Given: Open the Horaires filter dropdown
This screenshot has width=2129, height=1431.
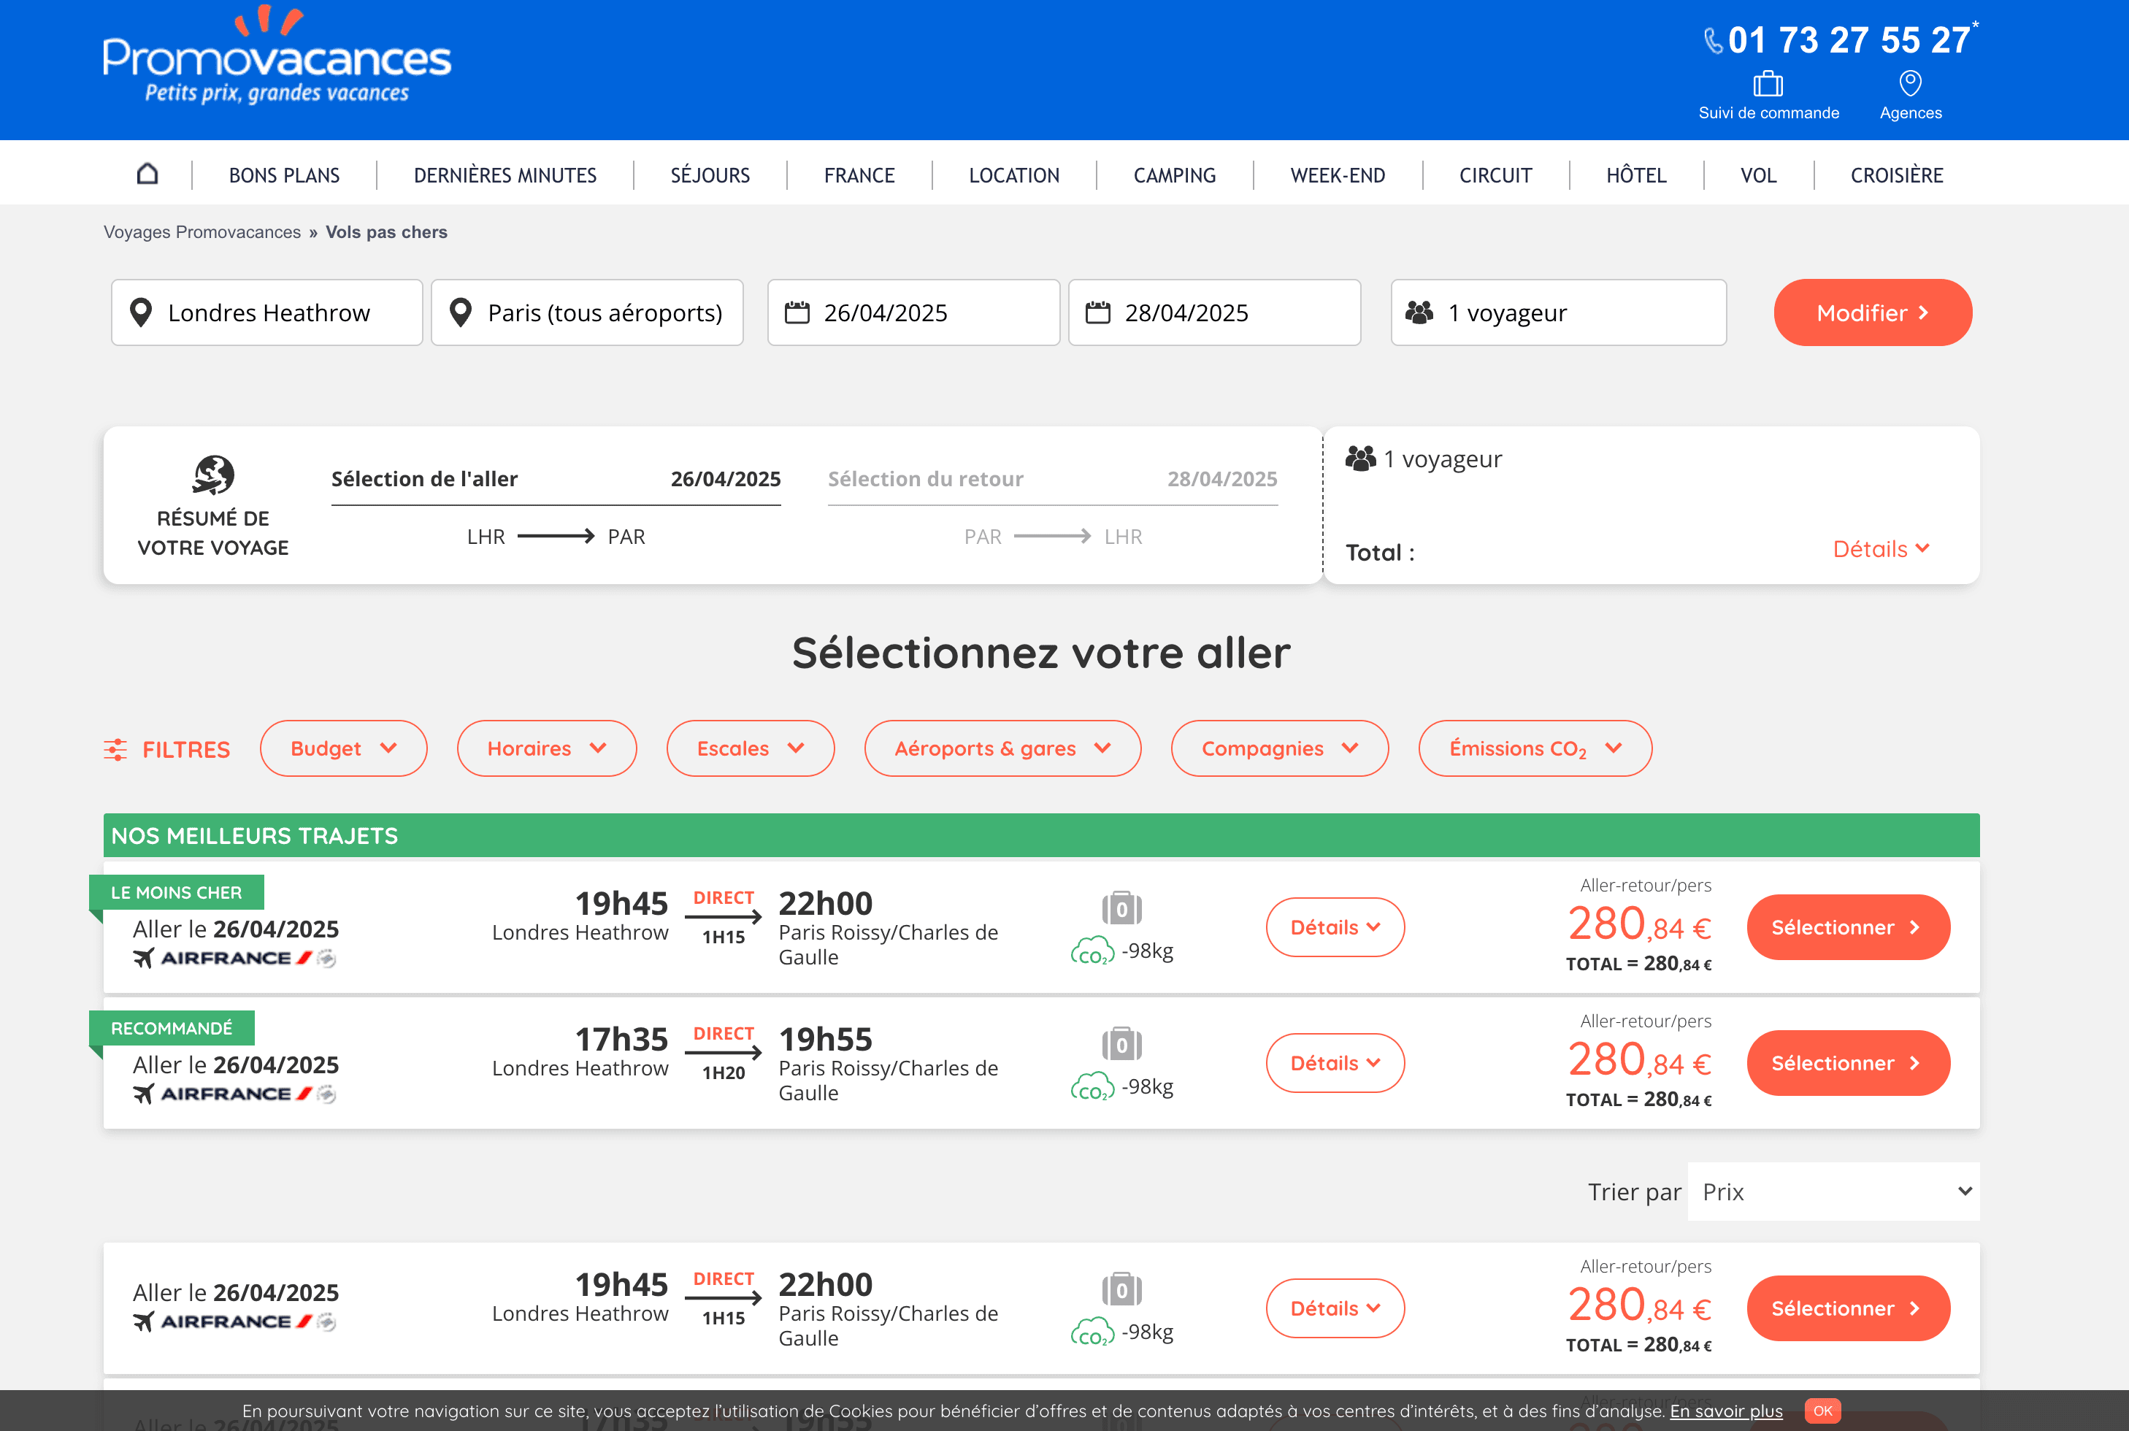Looking at the screenshot, I should (x=547, y=748).
